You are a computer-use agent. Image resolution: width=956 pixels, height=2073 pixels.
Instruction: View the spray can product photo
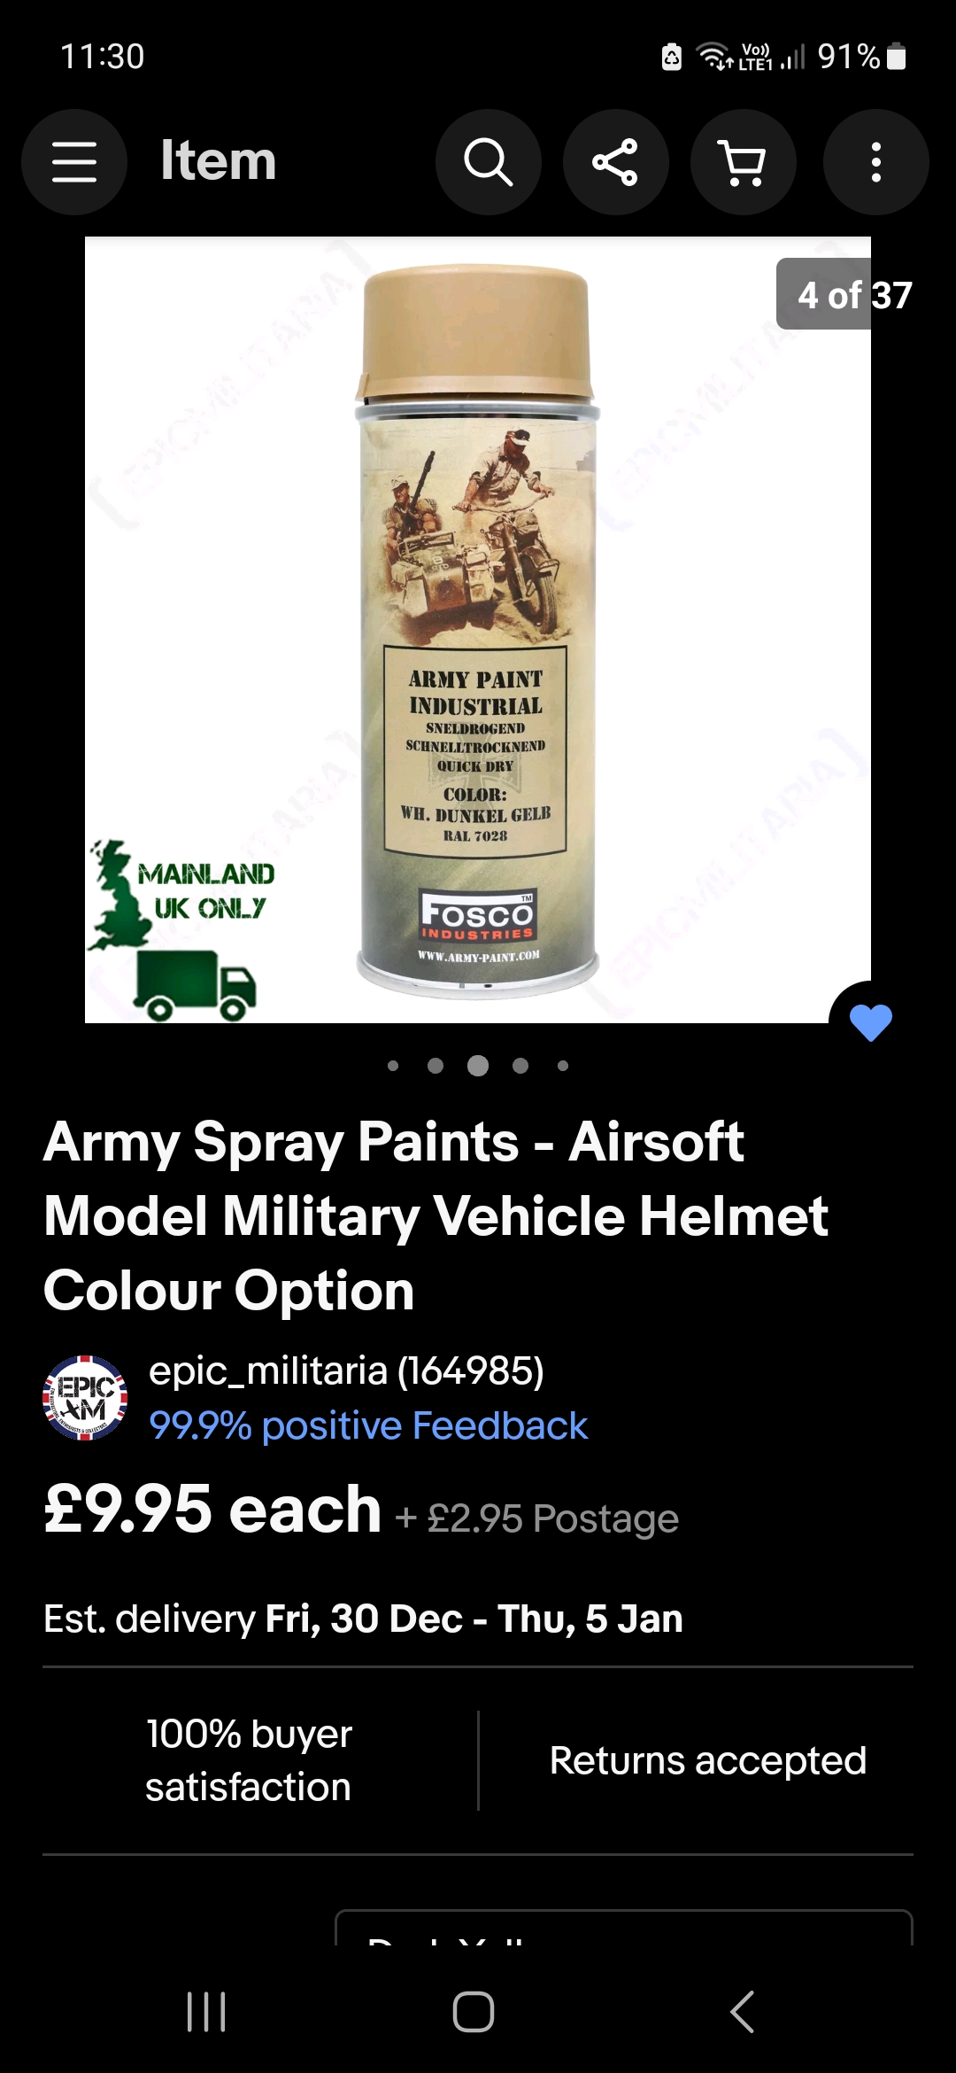tap(478, 630)
